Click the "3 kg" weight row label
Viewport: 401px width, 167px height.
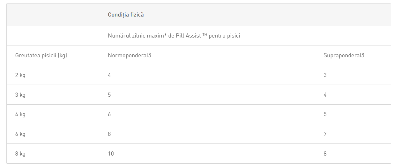point(20,95)
